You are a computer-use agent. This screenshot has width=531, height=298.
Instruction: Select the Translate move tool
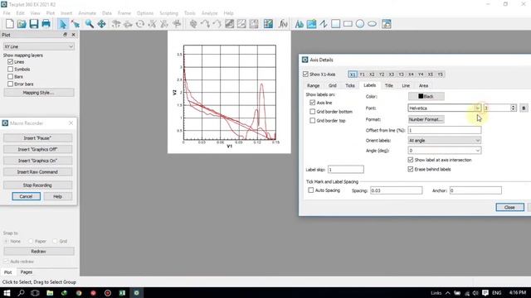101,24
